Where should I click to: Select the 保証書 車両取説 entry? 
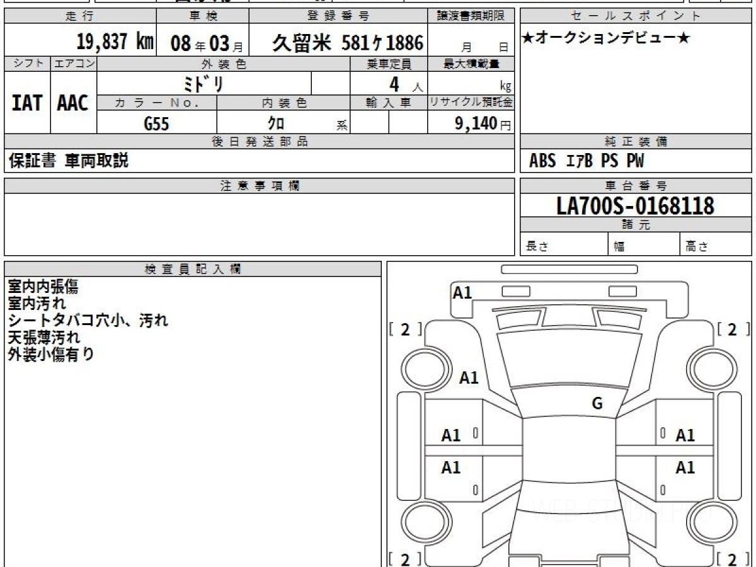69,161
